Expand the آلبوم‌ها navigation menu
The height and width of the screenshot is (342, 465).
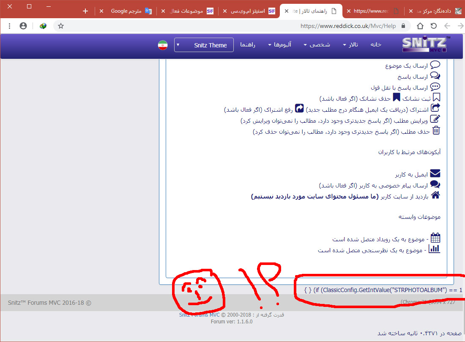tap(281, 45)
